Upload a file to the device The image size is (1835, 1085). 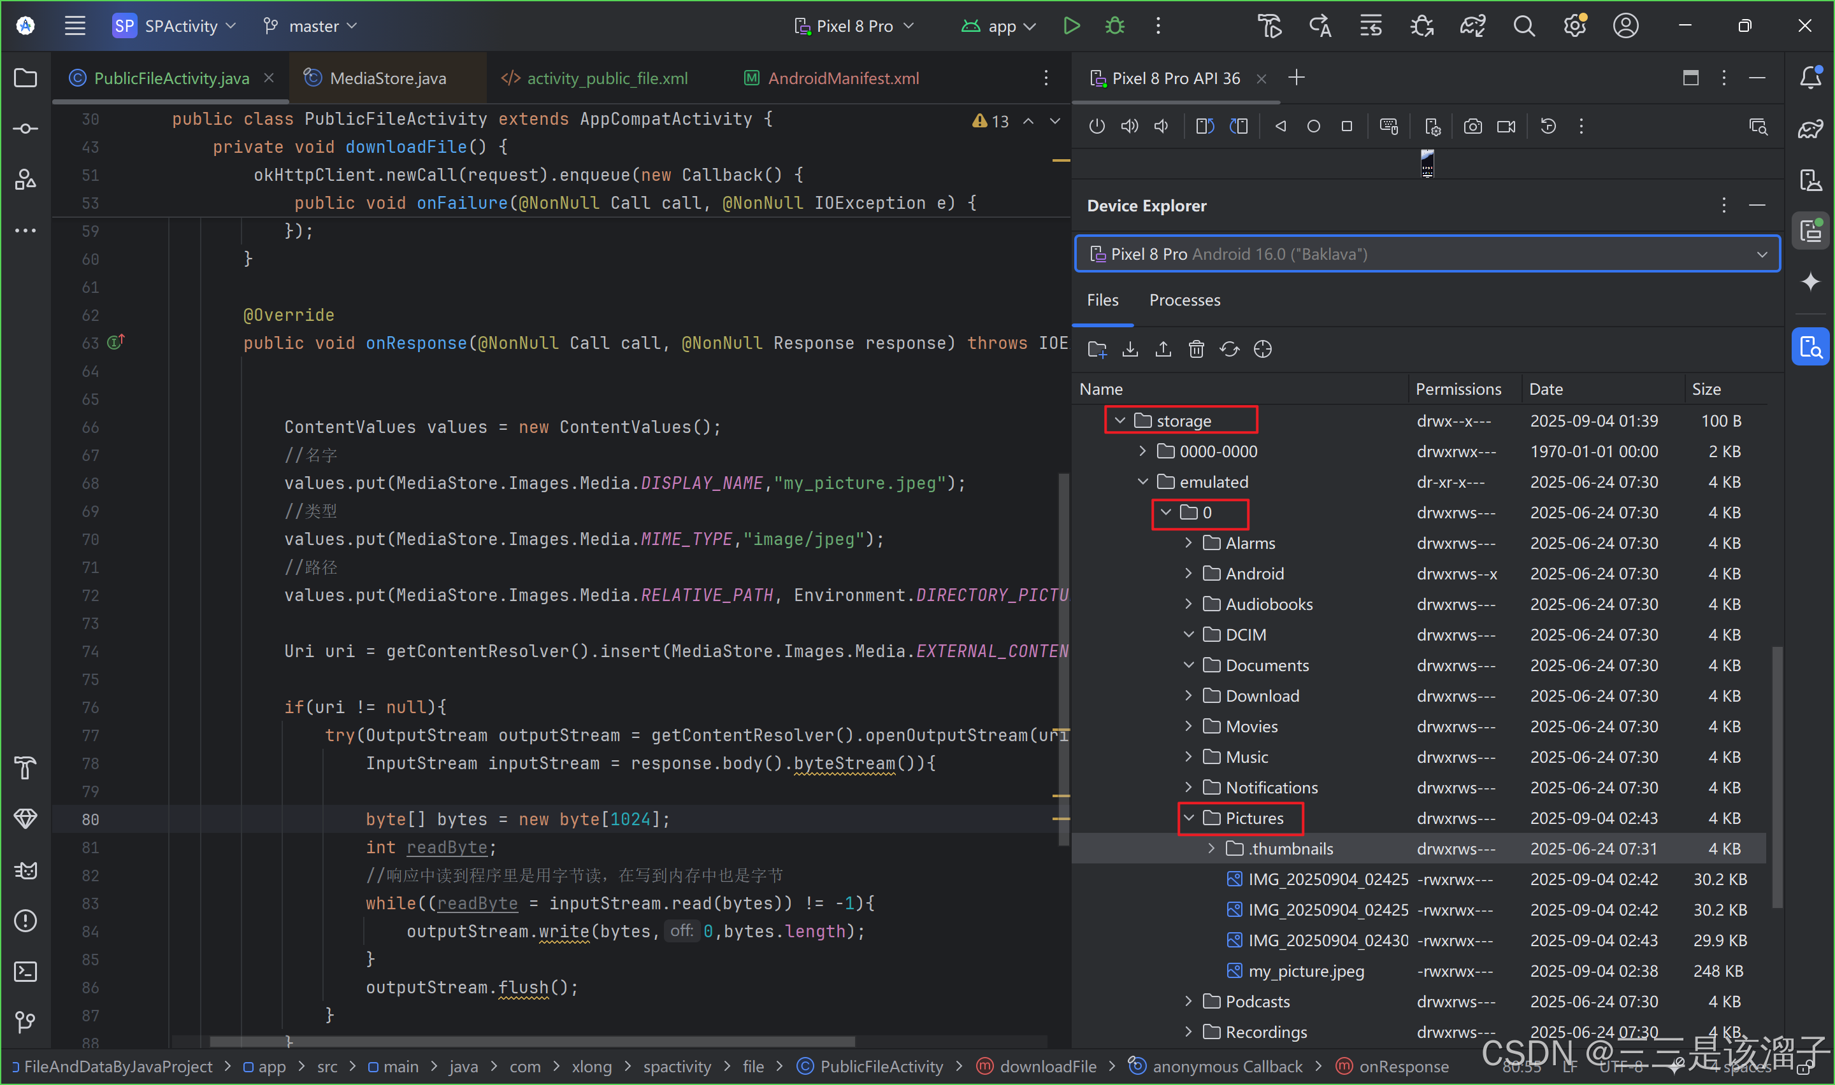[1163, 349]
